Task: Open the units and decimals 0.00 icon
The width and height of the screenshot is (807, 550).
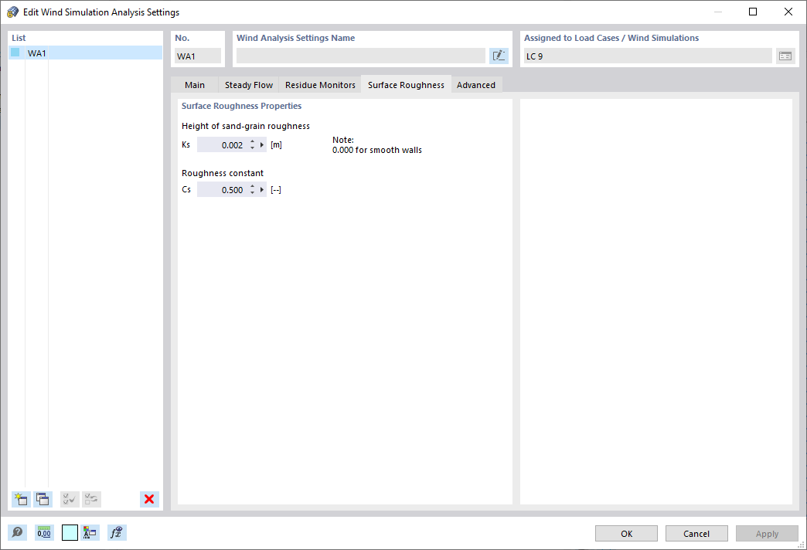Action: (44, 532)
